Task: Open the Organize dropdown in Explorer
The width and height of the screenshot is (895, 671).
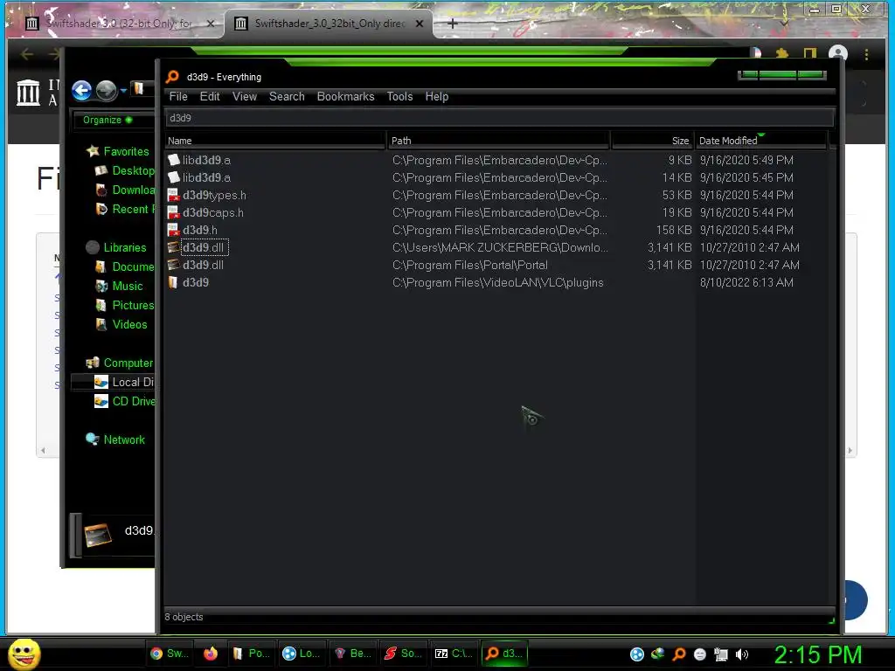Action: pyautogui.click(x=108, y=120)
